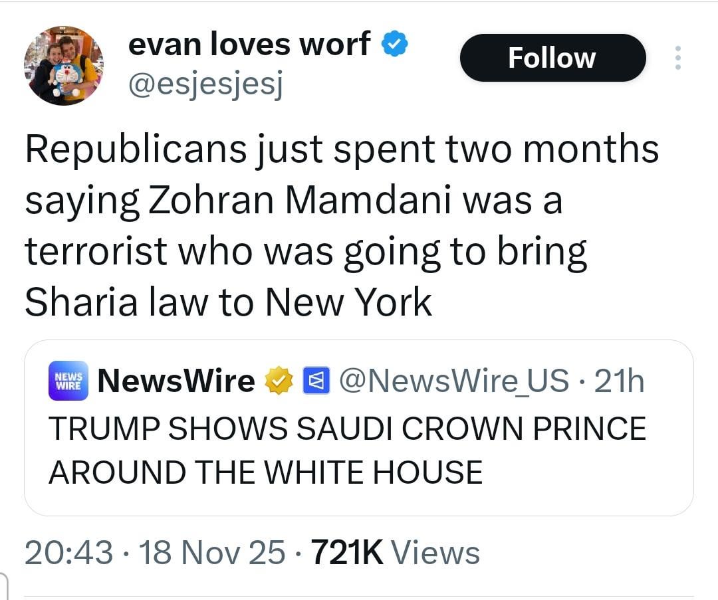The width and height of the screenshot is (718, 600).
Task: Click the 18 Nov 25 date
Action: point(211,553)
